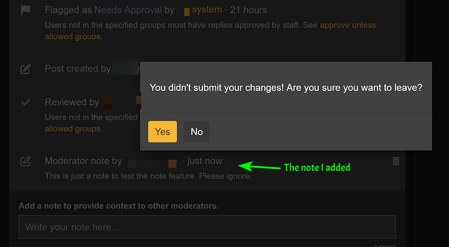Click the reviewer avatar next to Reviewed by
This screenshot has height=247, width=449.
(108, 102)
